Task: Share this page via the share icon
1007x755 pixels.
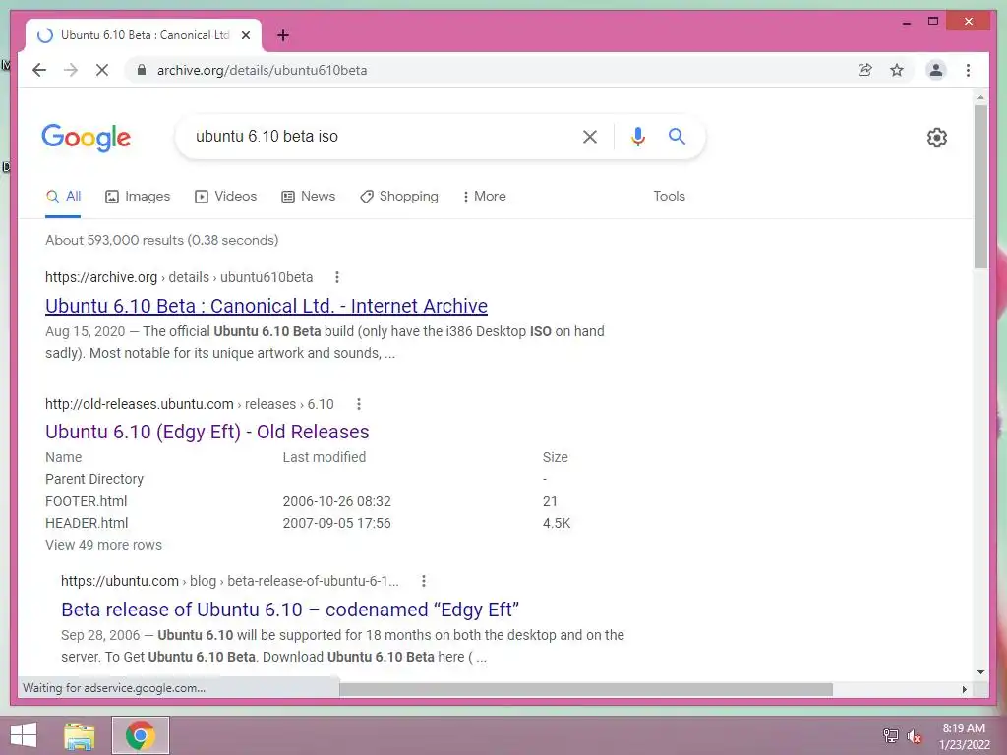Action: [865, 70]
